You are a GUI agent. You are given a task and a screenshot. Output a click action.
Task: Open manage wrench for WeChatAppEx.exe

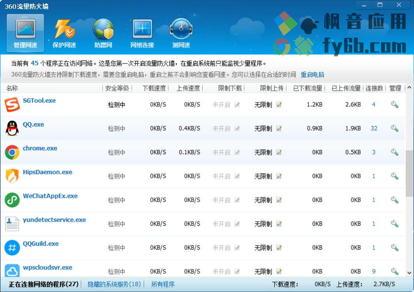tap(395, 200)
